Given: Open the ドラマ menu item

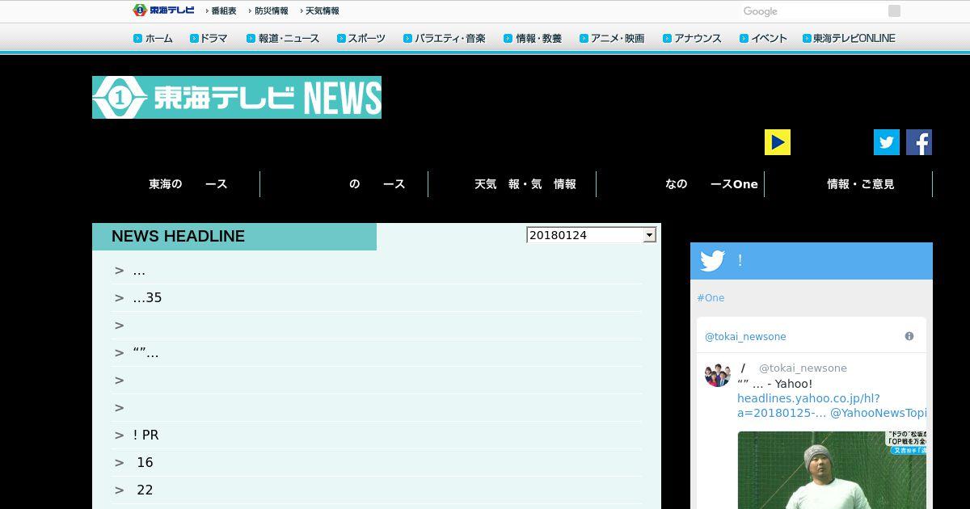Looking at the screenshot, I should pyautogui.click(x=209, y=38).
